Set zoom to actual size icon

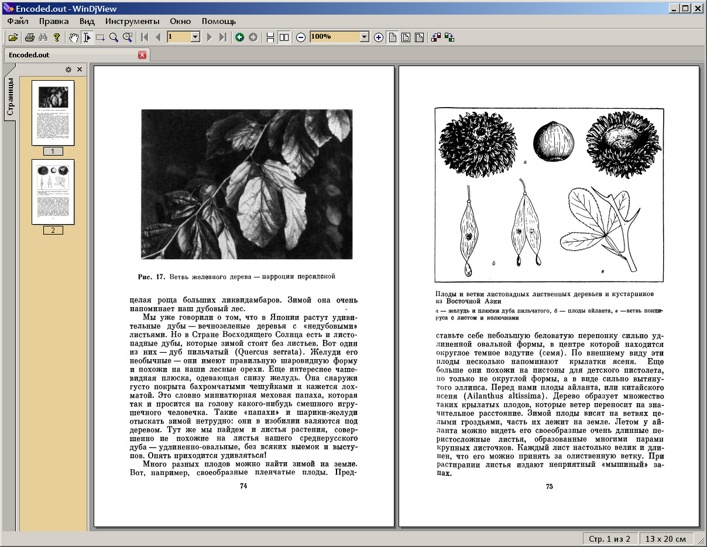(392, 37)
